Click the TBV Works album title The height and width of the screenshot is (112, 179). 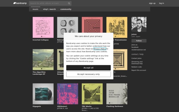tap(87, 106)
